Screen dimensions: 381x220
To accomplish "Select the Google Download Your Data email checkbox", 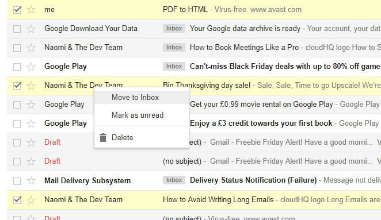I will (x=17, y=29).
